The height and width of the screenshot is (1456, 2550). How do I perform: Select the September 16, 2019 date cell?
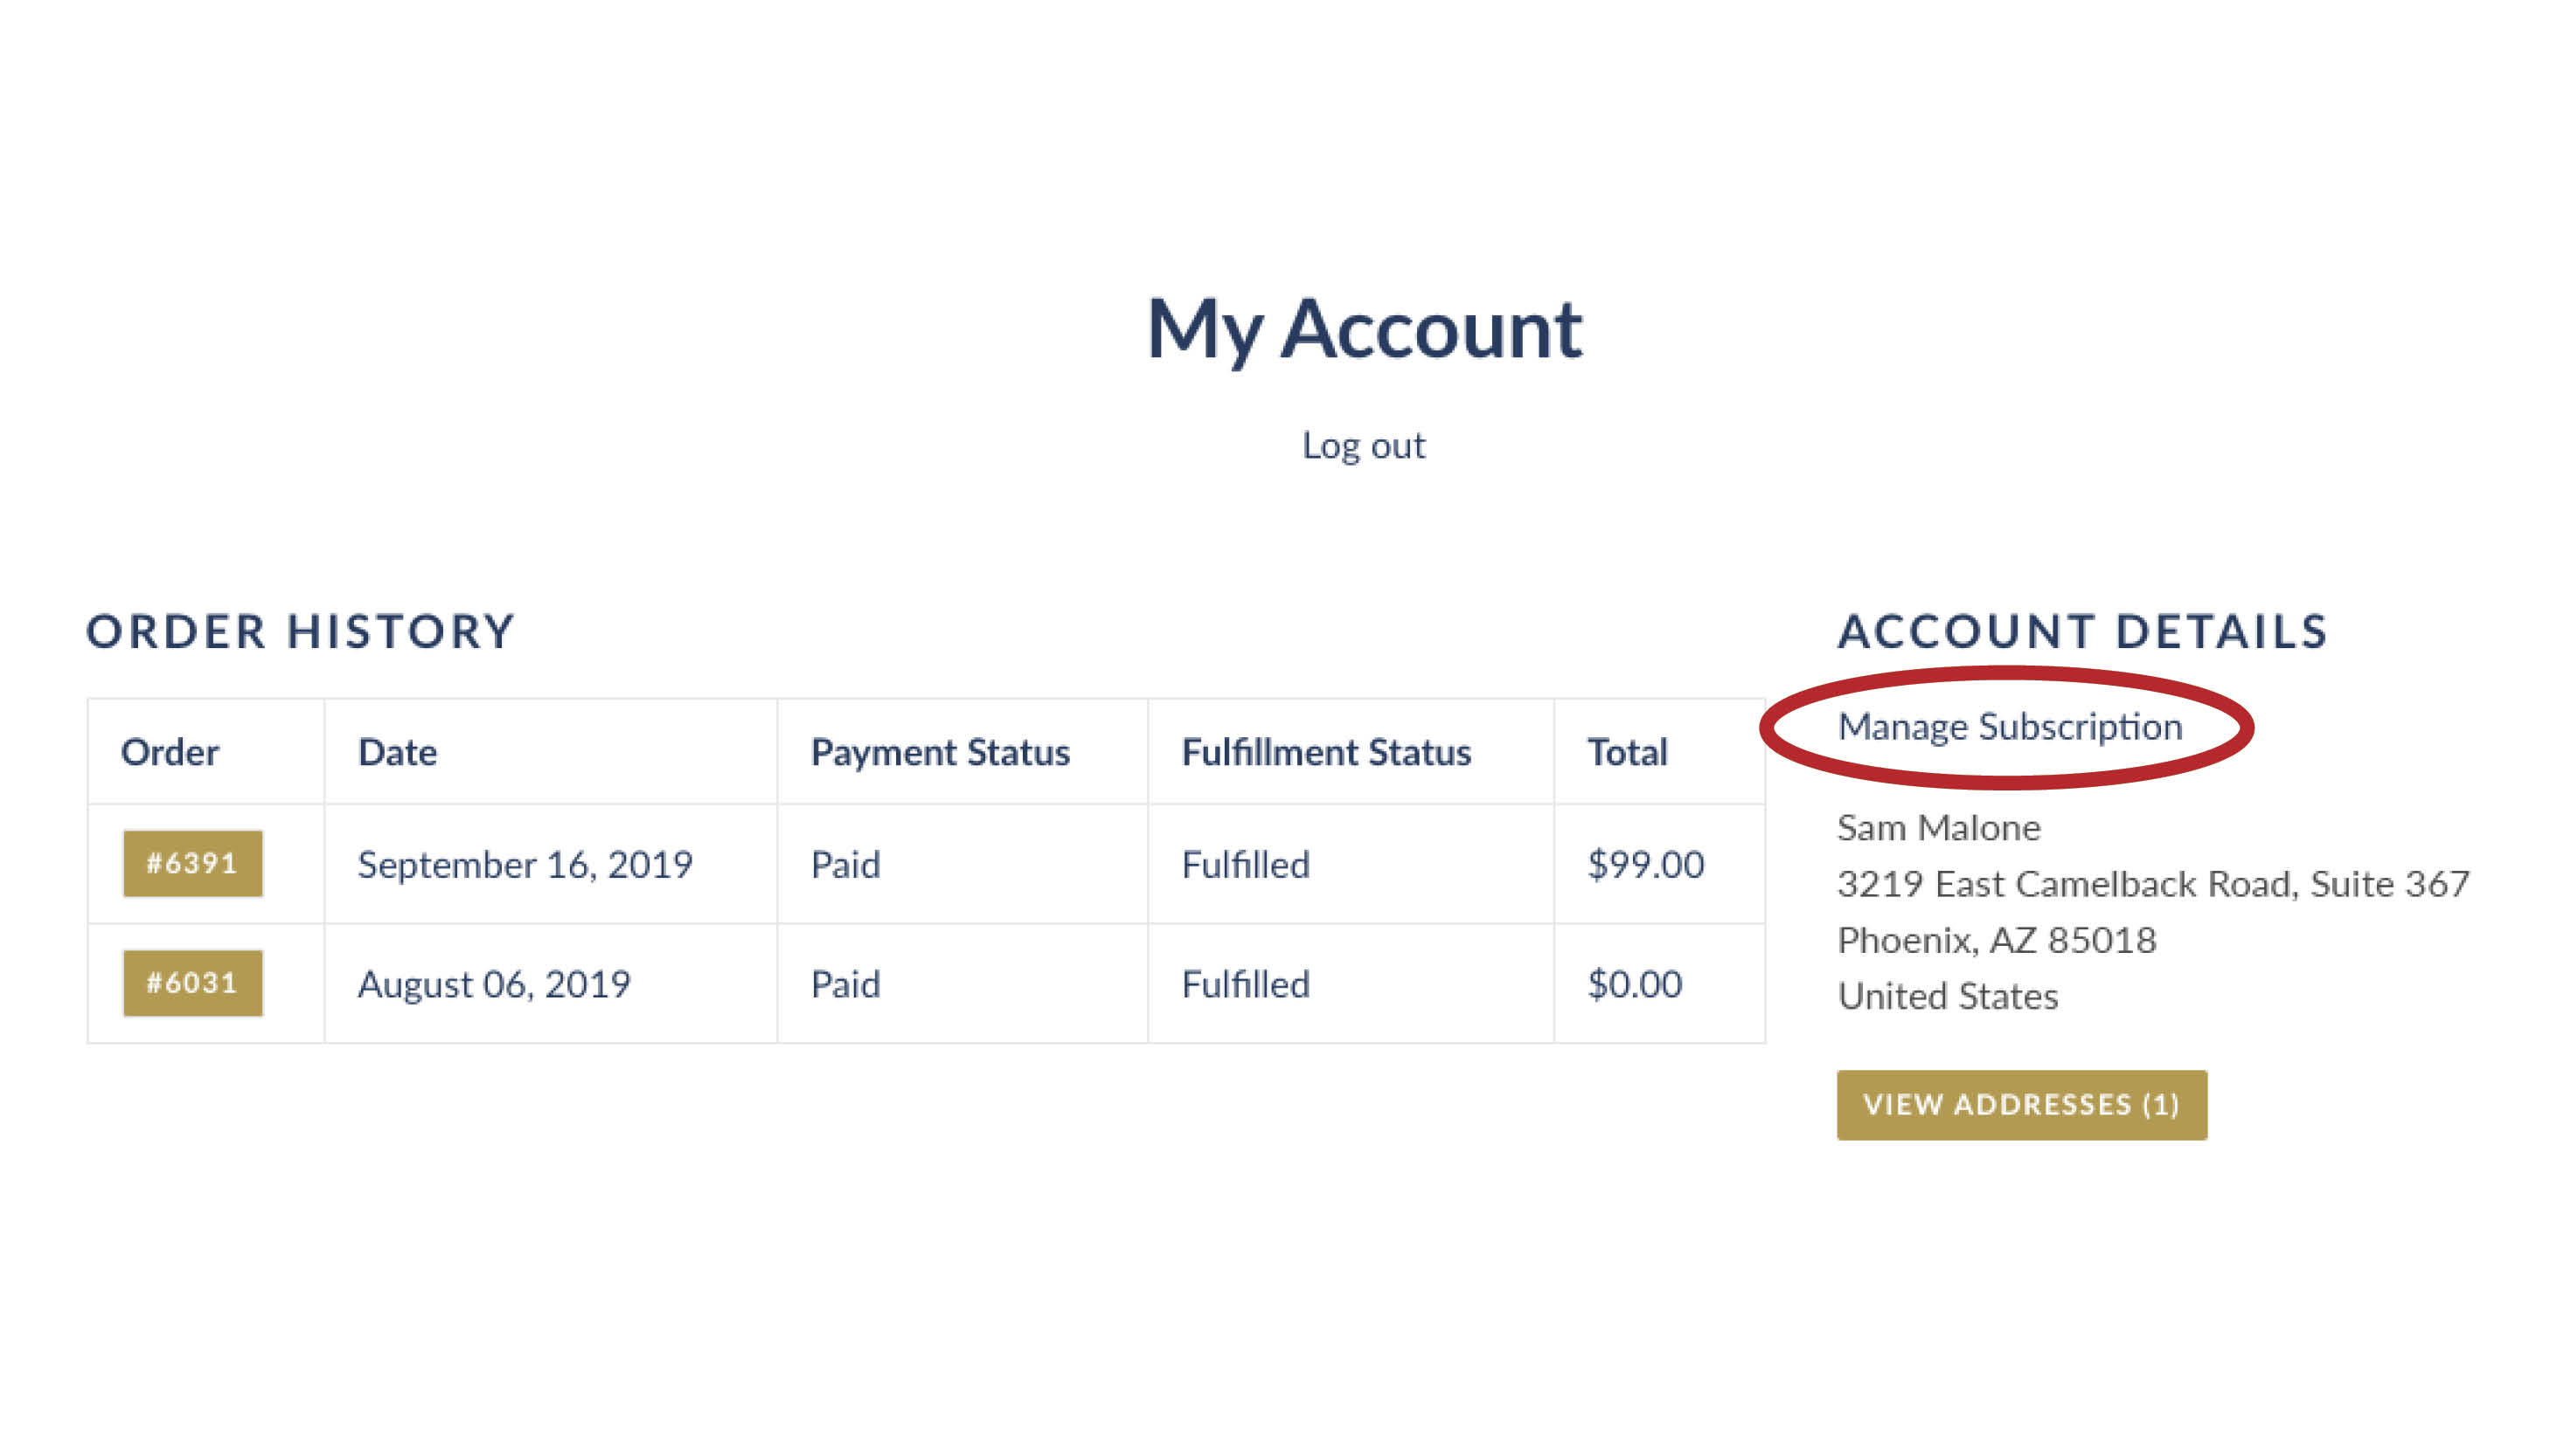525,865
